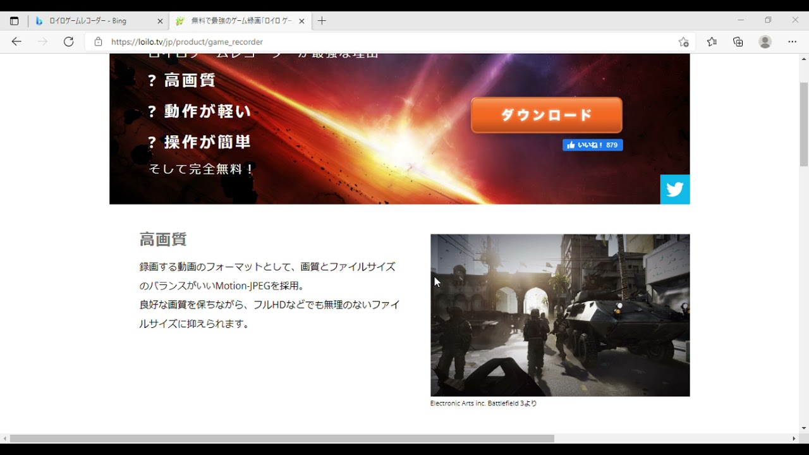Open the tab actions menu icon

pos(14,21)
